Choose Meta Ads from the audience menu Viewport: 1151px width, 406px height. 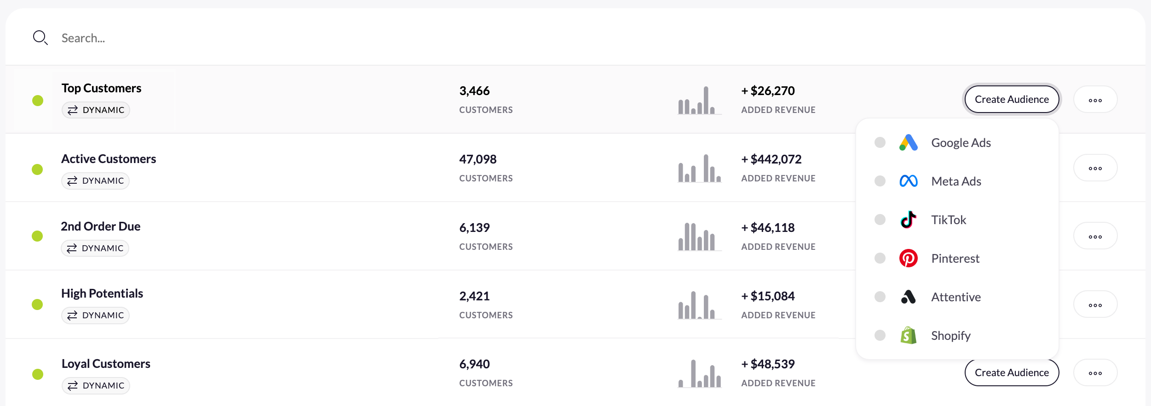coord(956,181)
